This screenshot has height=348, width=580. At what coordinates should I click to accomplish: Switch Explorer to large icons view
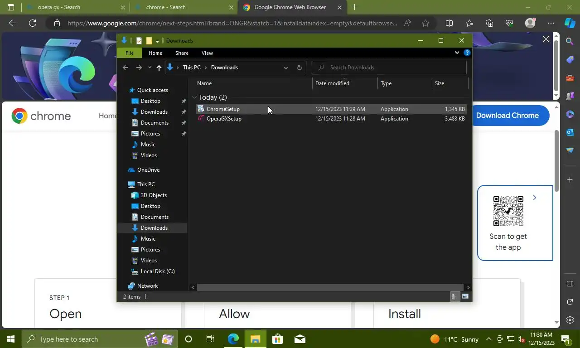465,297
